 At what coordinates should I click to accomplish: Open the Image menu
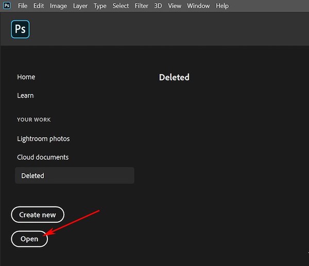click(x=58, y=6)
